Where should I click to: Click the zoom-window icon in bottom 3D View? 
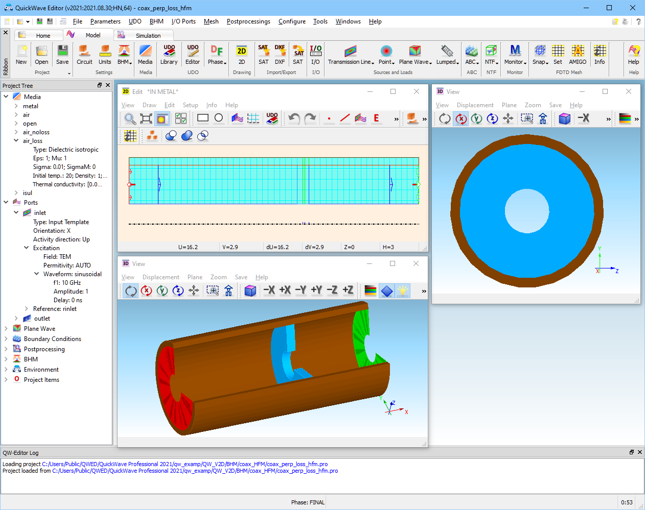213,291
